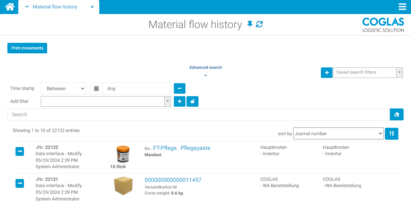Add a new saved search filter
The height and width of the screenshot is (205, 411).
point(327,72)
